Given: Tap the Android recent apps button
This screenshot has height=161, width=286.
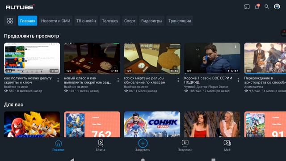Looking at the screenshot, I should click(214, 160).
